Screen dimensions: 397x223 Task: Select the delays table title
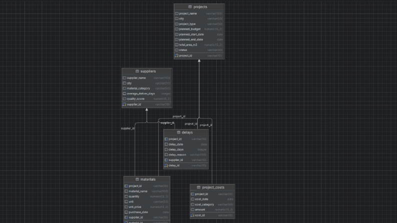coord(187,132)
